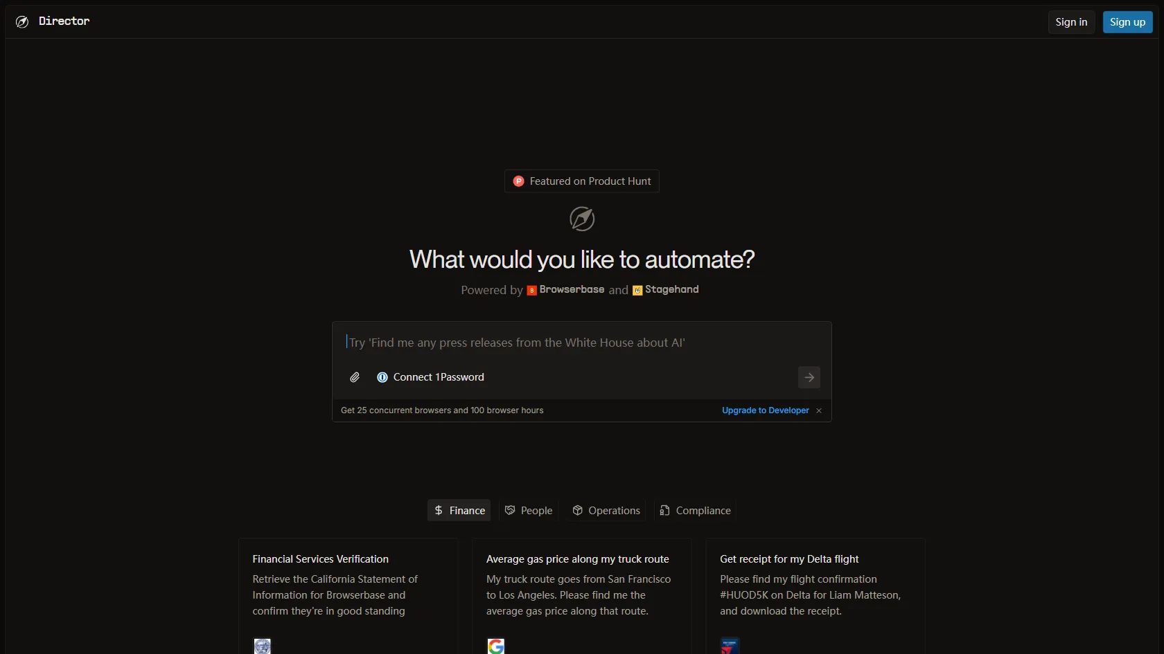
Task: Click the Director compass logo icon
Action: [22, 21]
